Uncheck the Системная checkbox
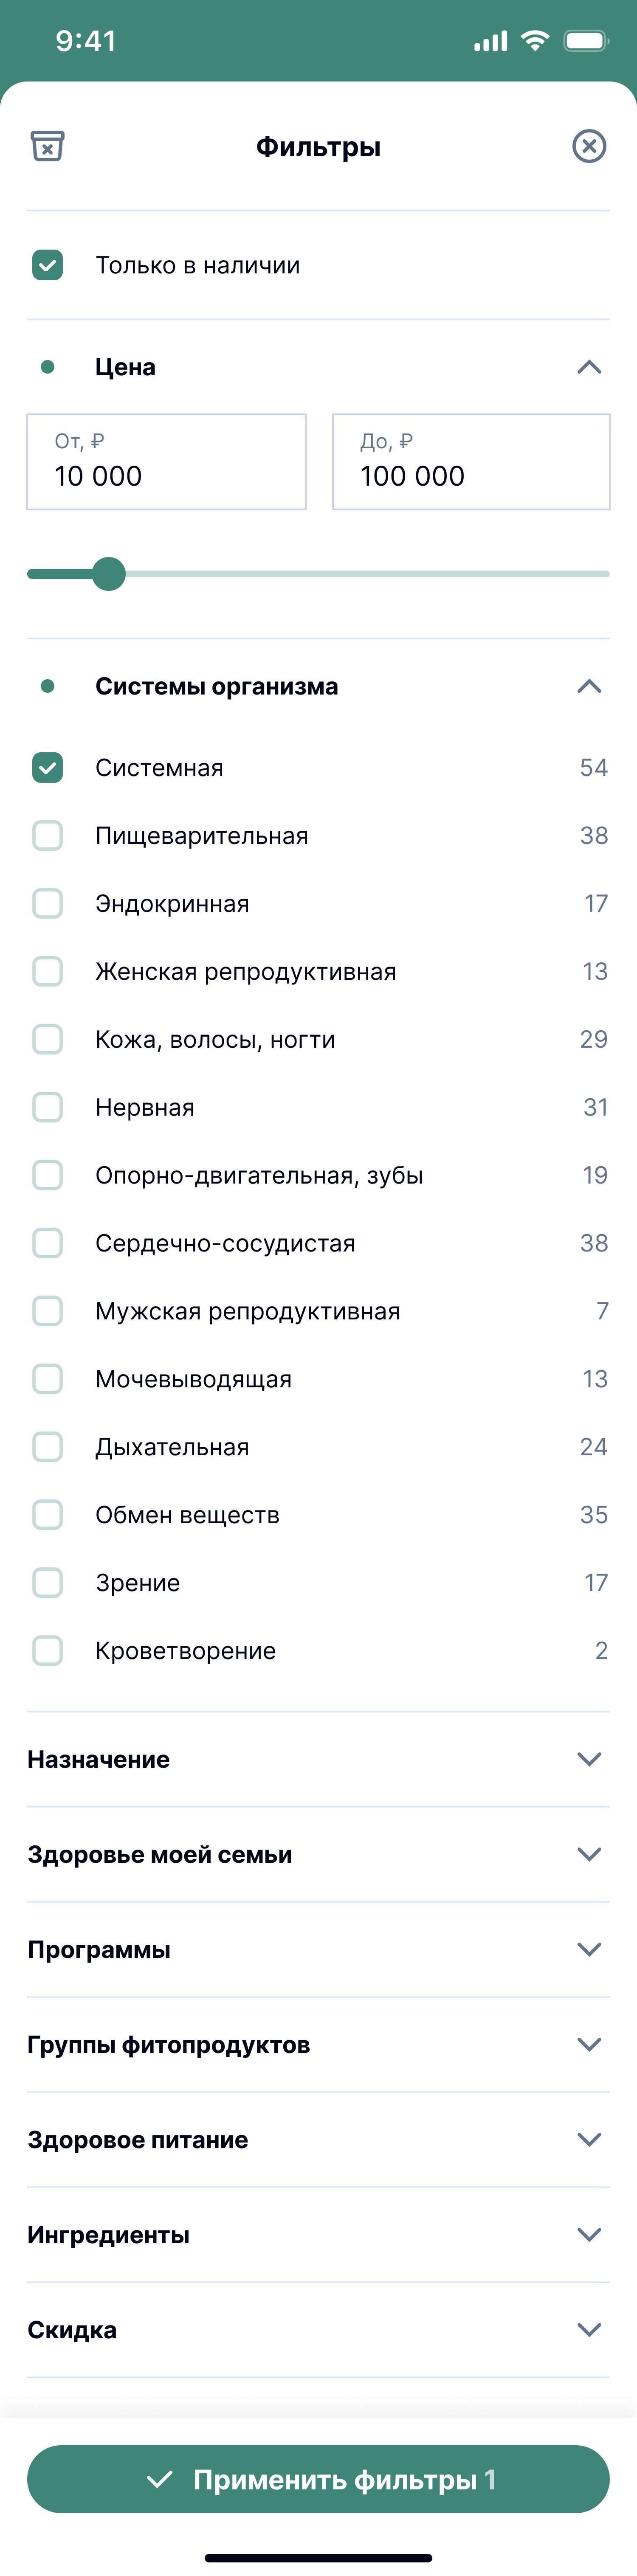This screenshot has width=637, height=2576. 47,767
